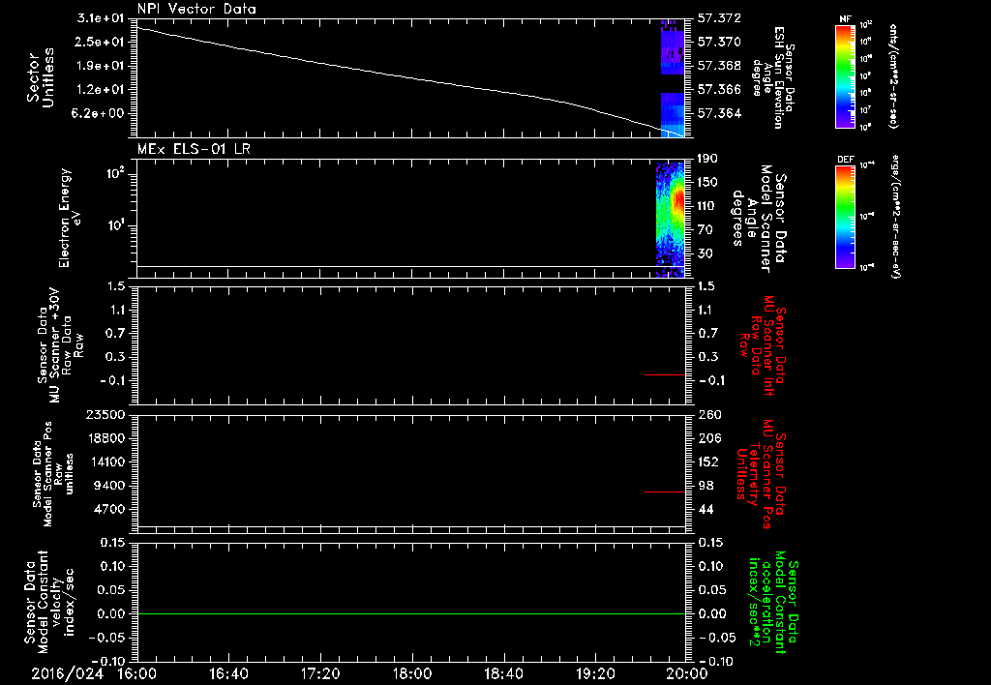The width and height of the screenshot is (991, 685).
Task: Click the '206' telemetry axis tick value
Action: pos(709,438)
